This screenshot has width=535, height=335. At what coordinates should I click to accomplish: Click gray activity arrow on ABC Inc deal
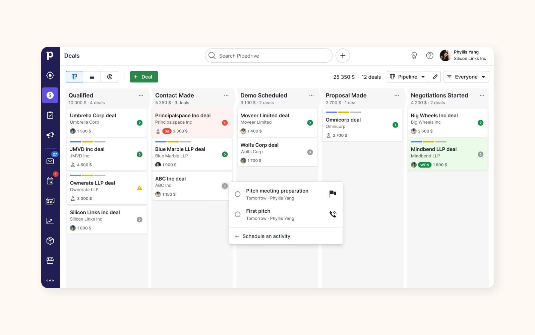[225, 186]
